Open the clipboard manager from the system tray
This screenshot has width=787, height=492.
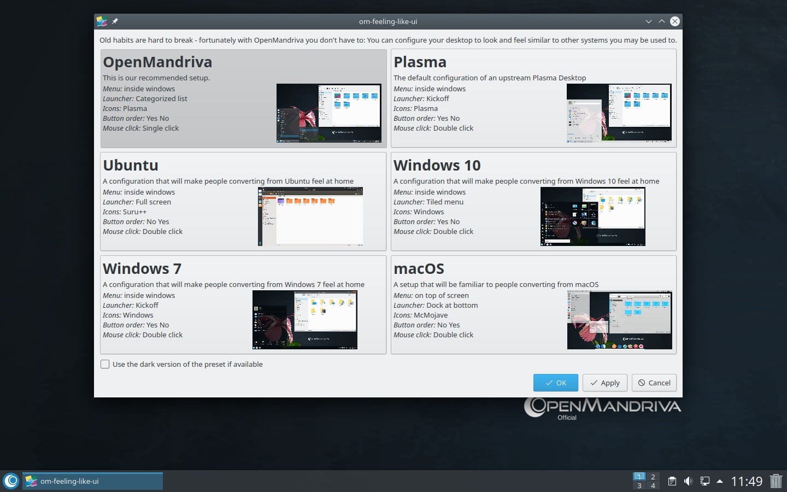673,481
